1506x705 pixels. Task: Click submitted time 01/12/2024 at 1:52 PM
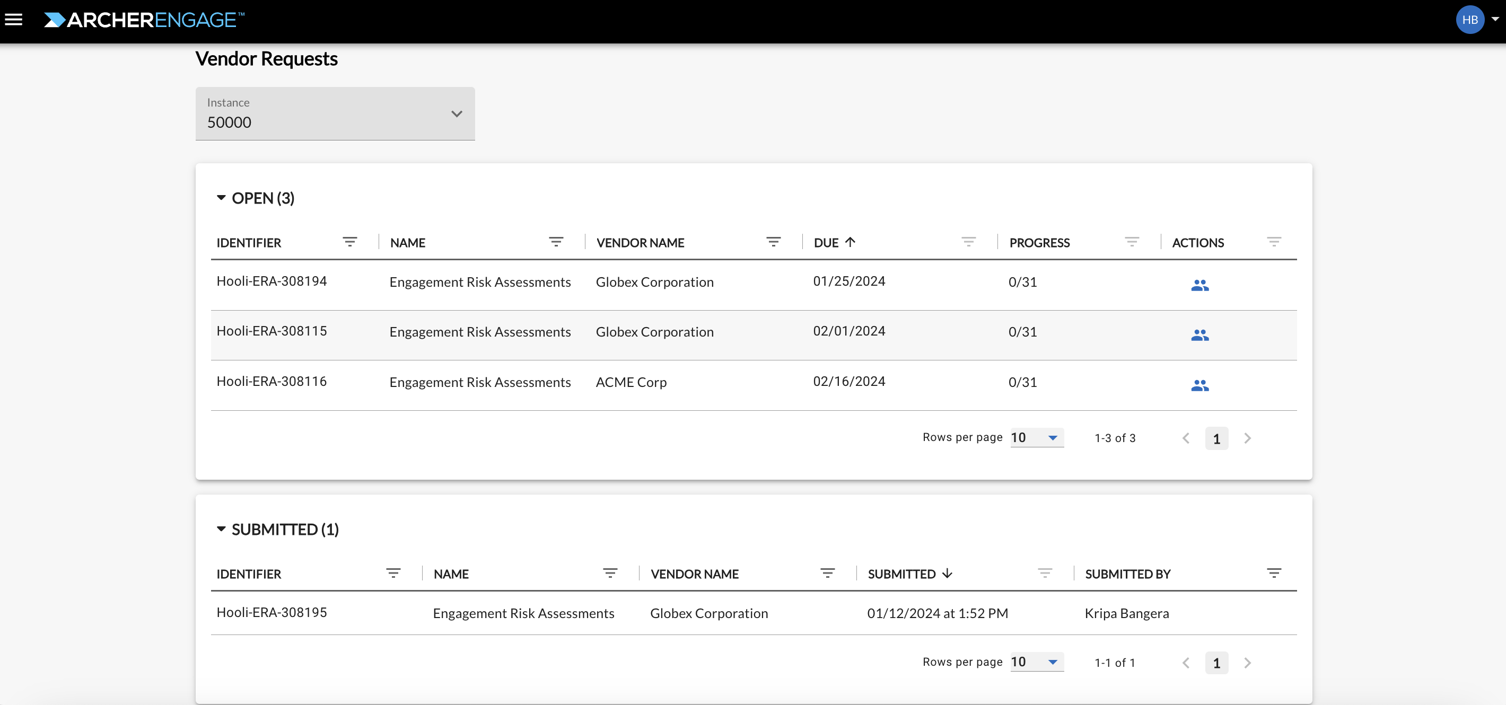pyautogui.click(x=938, y=613)
